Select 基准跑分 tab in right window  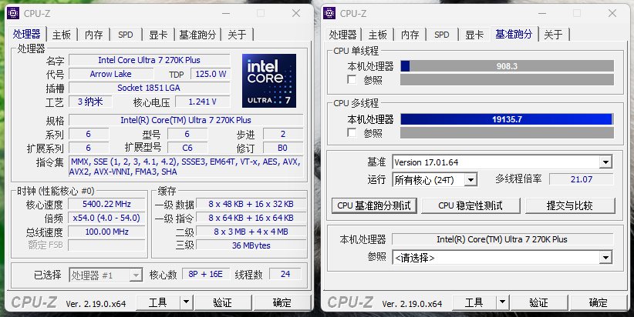[x=514, y=34]
